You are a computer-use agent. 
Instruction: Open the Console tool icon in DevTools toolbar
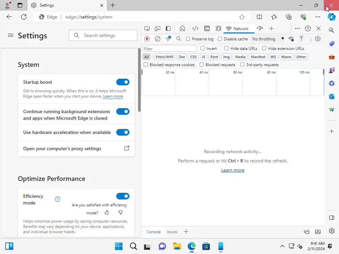tap(207, 28)
